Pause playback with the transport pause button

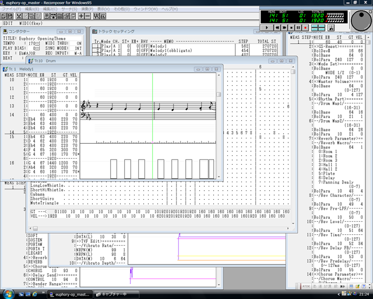point(298,27)
